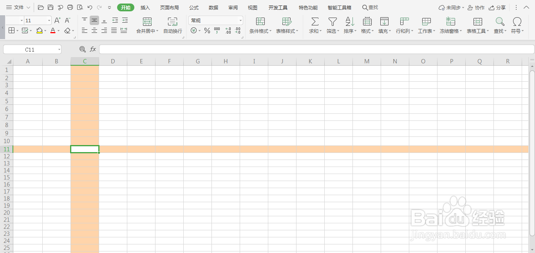Click the Open file folder icon
The image size is (535, 253).
[x=41, y=7]
